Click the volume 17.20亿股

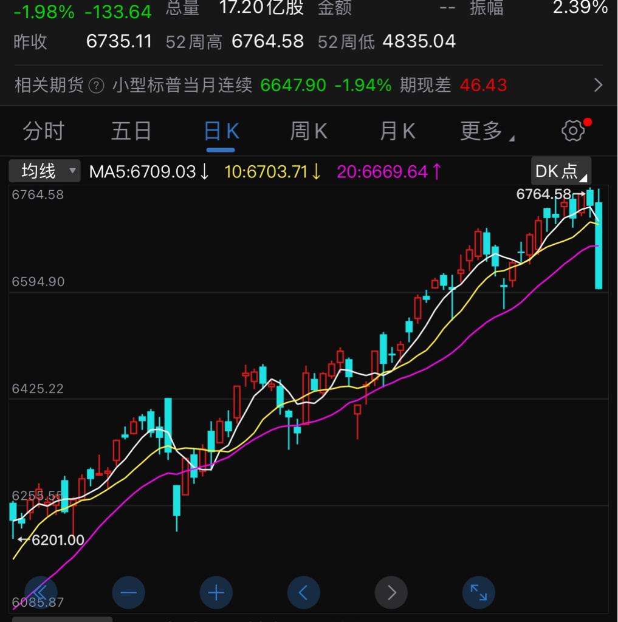tap(261, 7)
